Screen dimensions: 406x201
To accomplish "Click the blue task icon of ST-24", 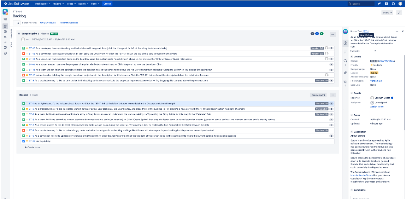I will [24, 141].
